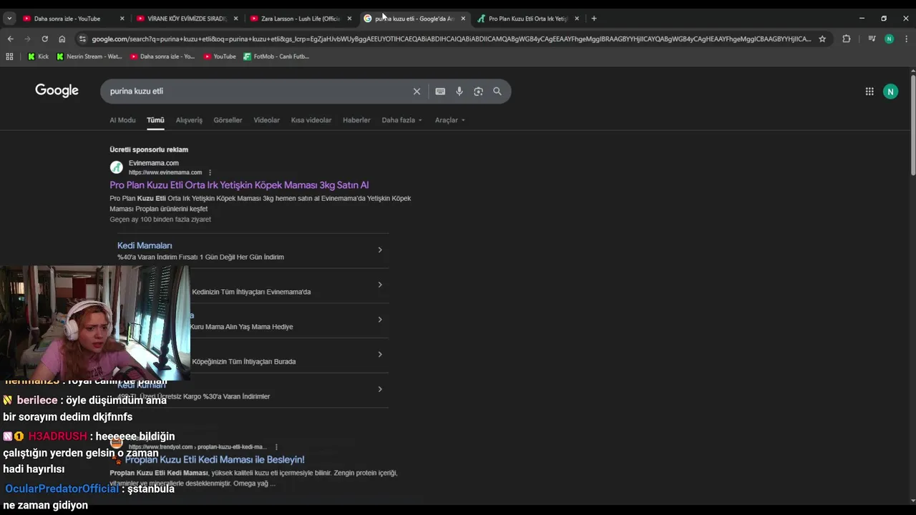Open the FotMob bookmark
This screenshot has width=916, height=515.
pos(276,57)
